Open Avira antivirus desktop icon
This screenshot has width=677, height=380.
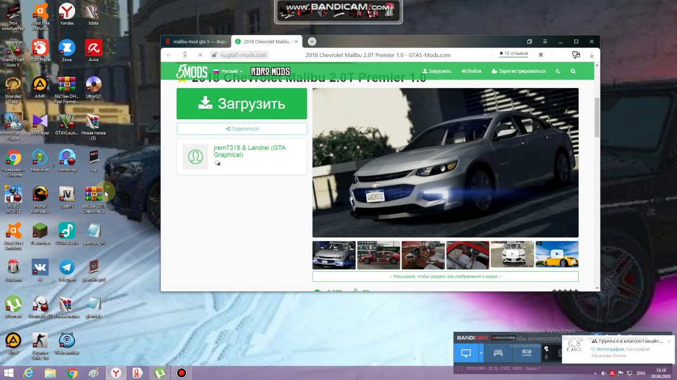(94, 51)
